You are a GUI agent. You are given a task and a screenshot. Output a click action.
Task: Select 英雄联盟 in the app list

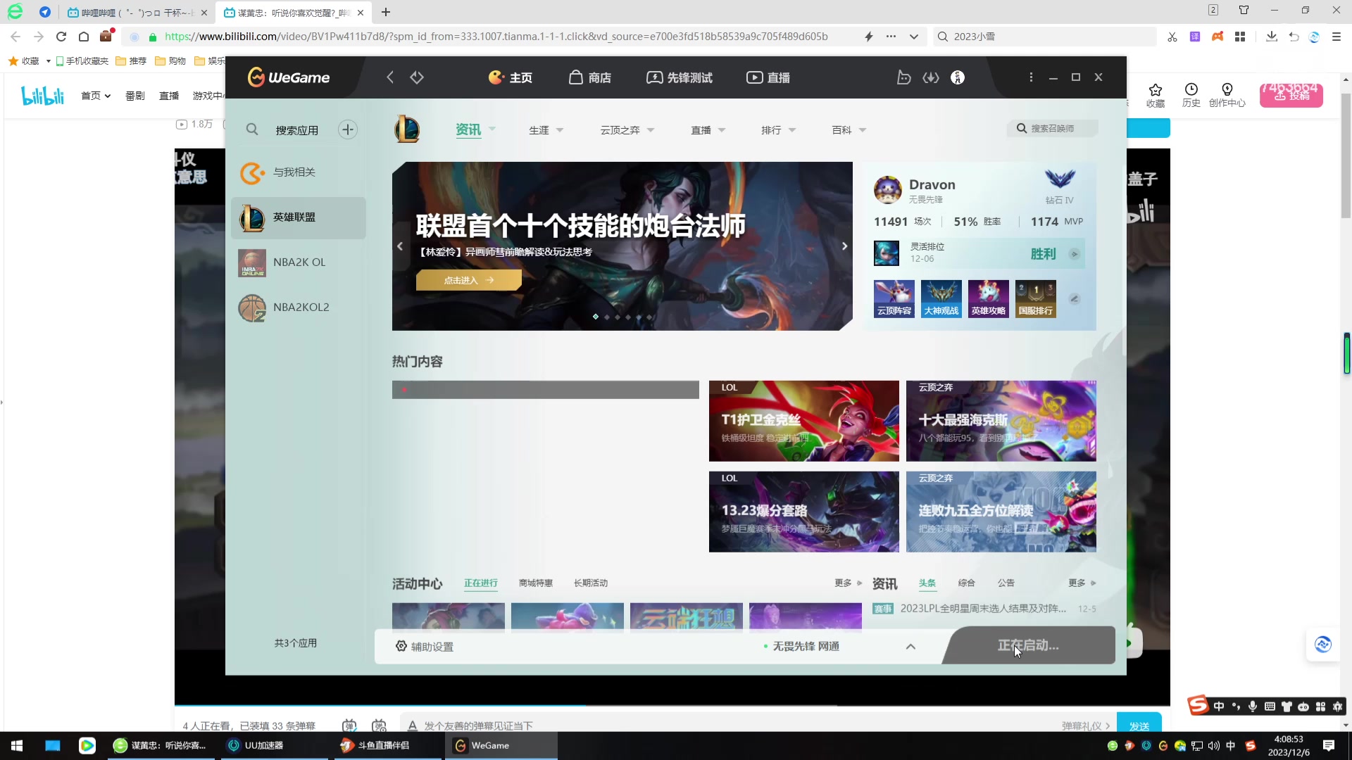click(x=299, y=217)
